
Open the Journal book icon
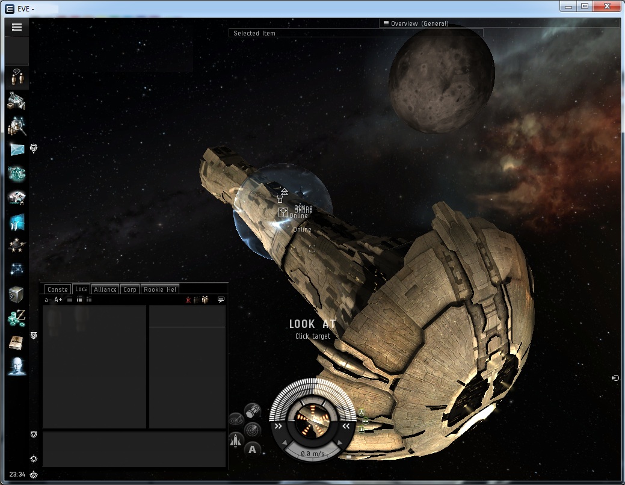point(16,342)
